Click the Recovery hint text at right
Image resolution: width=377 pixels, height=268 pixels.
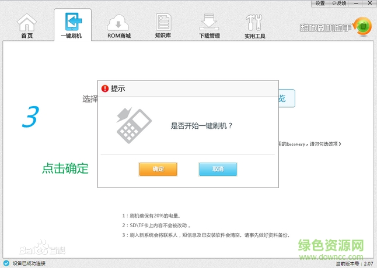coord(310,144)
